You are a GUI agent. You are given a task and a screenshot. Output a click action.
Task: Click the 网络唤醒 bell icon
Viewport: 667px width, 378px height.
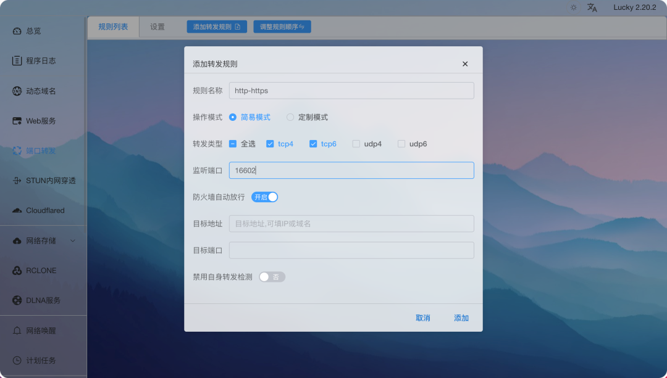tap(17, 331)
